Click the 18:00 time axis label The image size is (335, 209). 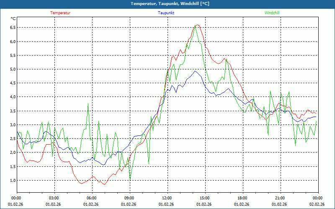pos(242,198)
